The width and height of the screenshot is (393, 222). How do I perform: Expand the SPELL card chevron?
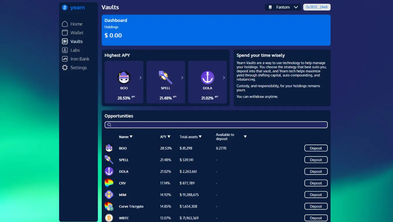tap(182, 78)
